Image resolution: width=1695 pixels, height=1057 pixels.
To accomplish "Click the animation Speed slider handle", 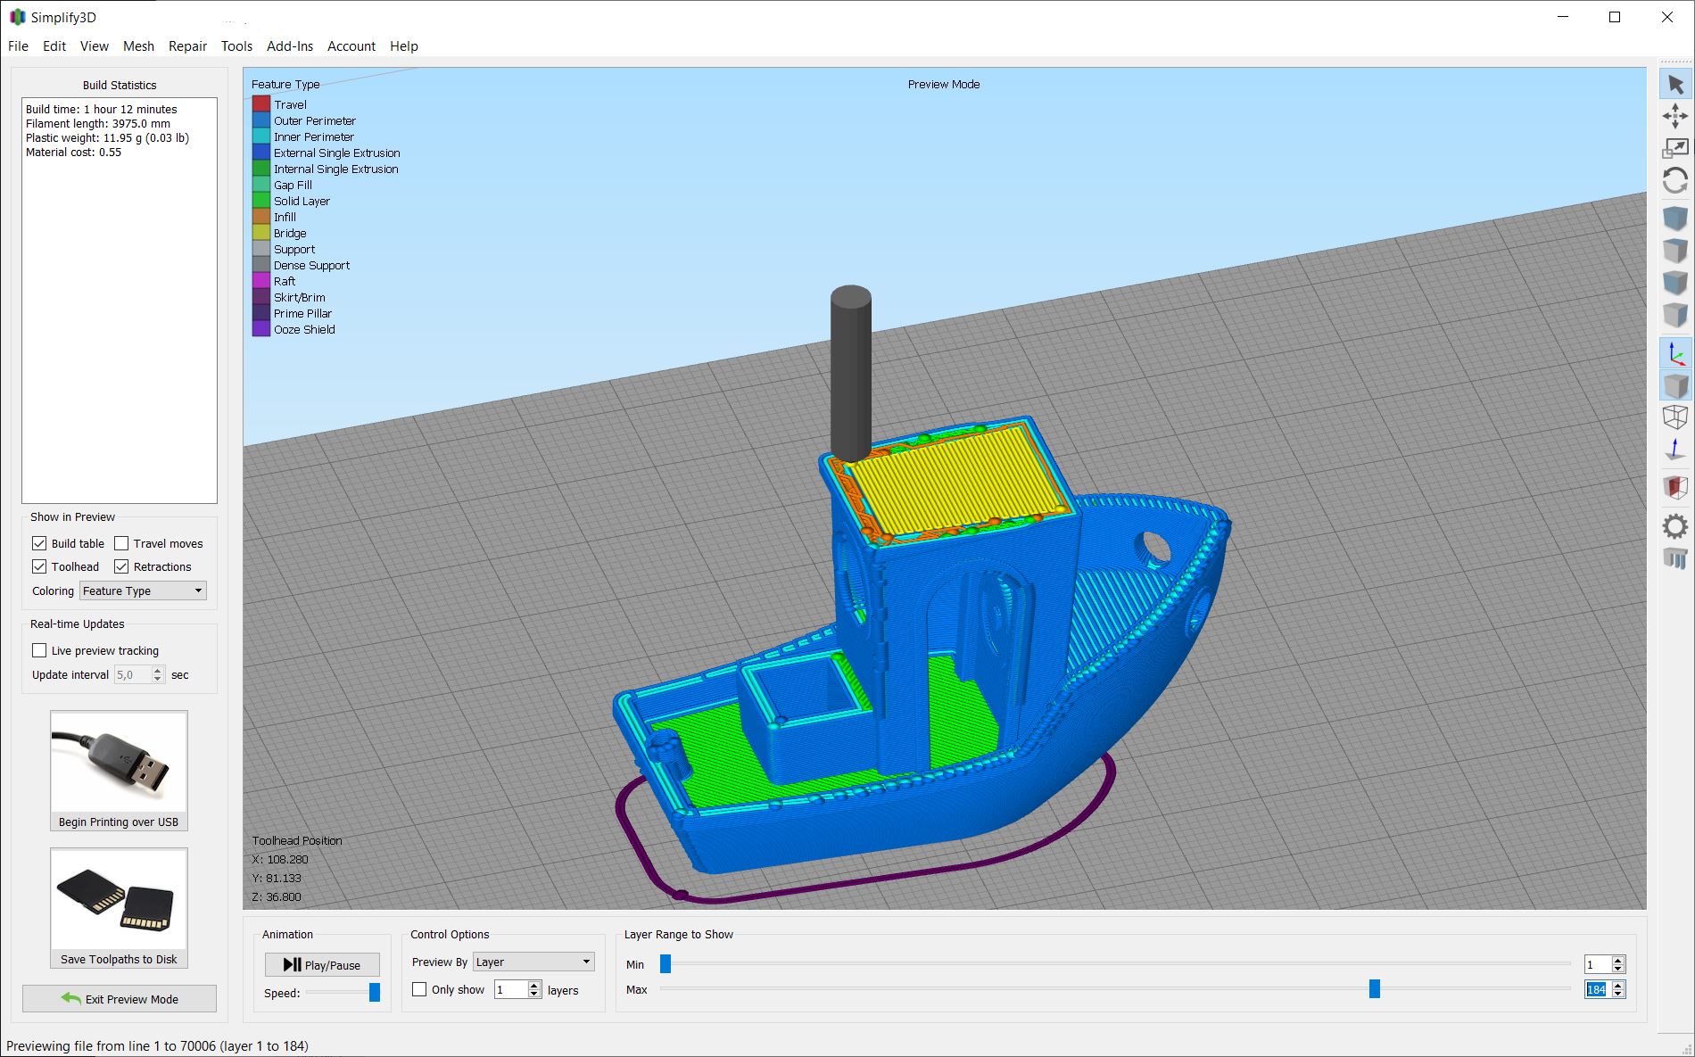I will tap(375, 992).
